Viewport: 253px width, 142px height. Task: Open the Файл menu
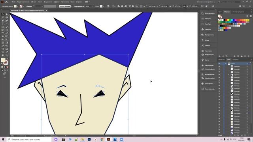click(13, 2)
